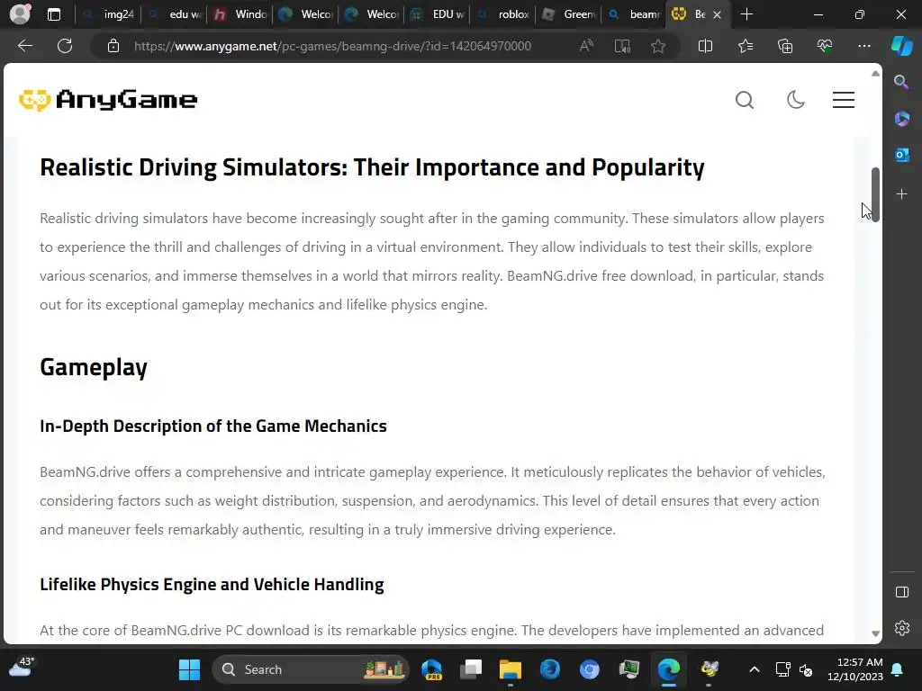Switch to the roblox tab

pyautogui.click(x=503, y=14)
